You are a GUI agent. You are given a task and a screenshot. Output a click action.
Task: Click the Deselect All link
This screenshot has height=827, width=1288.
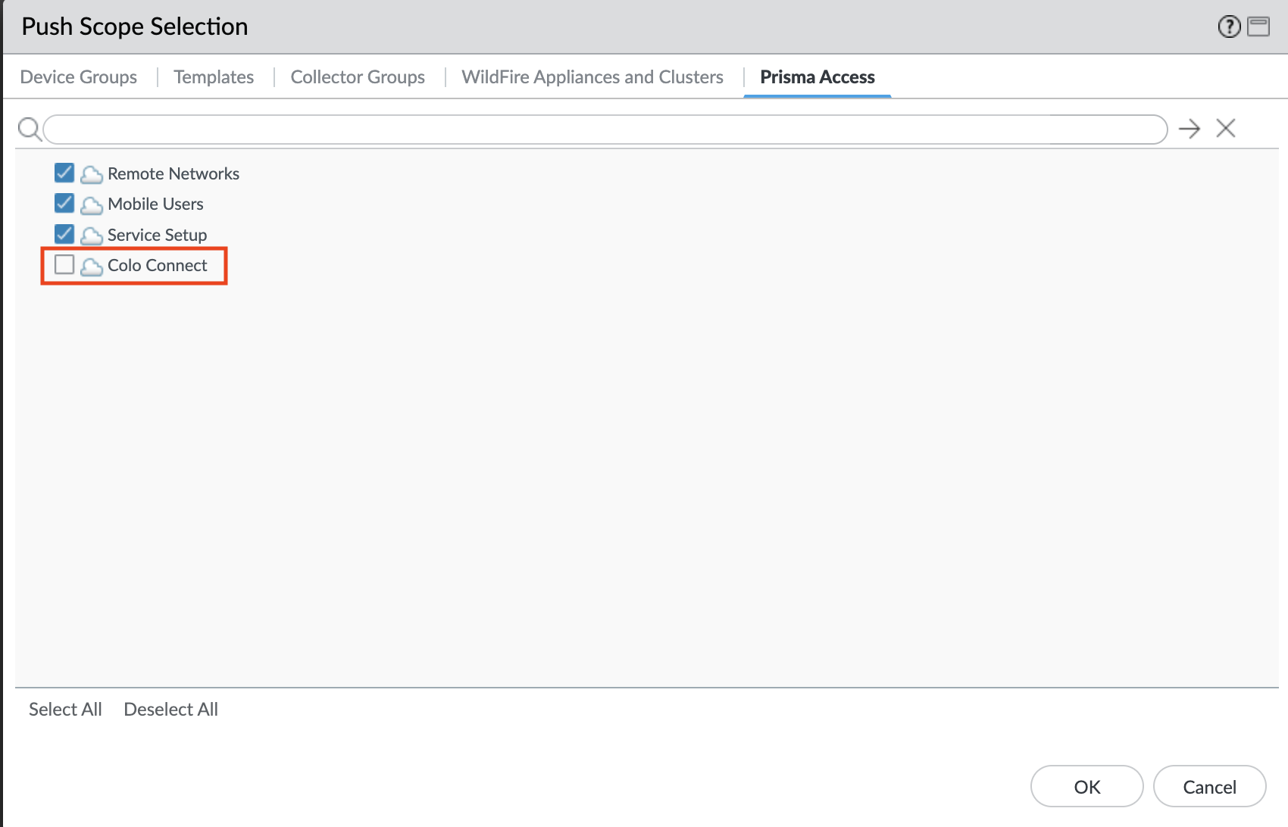[170, 710]
